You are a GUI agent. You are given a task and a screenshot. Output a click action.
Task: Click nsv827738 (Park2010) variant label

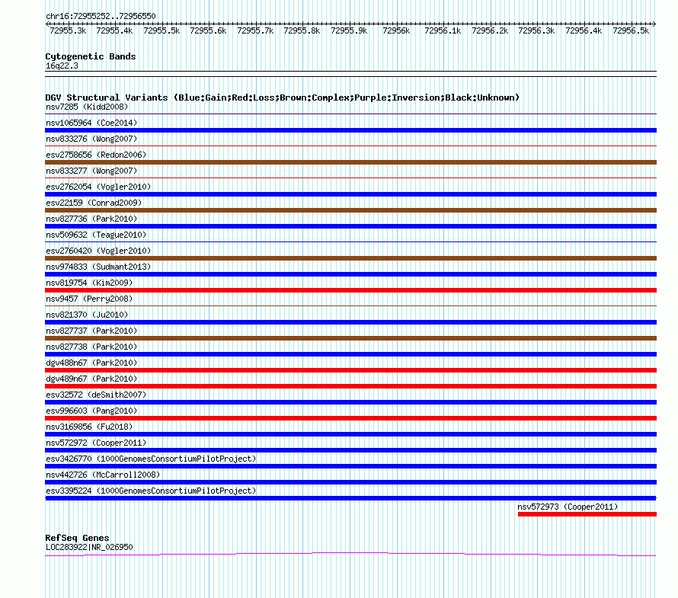pyautogui.click(x=91, y=347)
